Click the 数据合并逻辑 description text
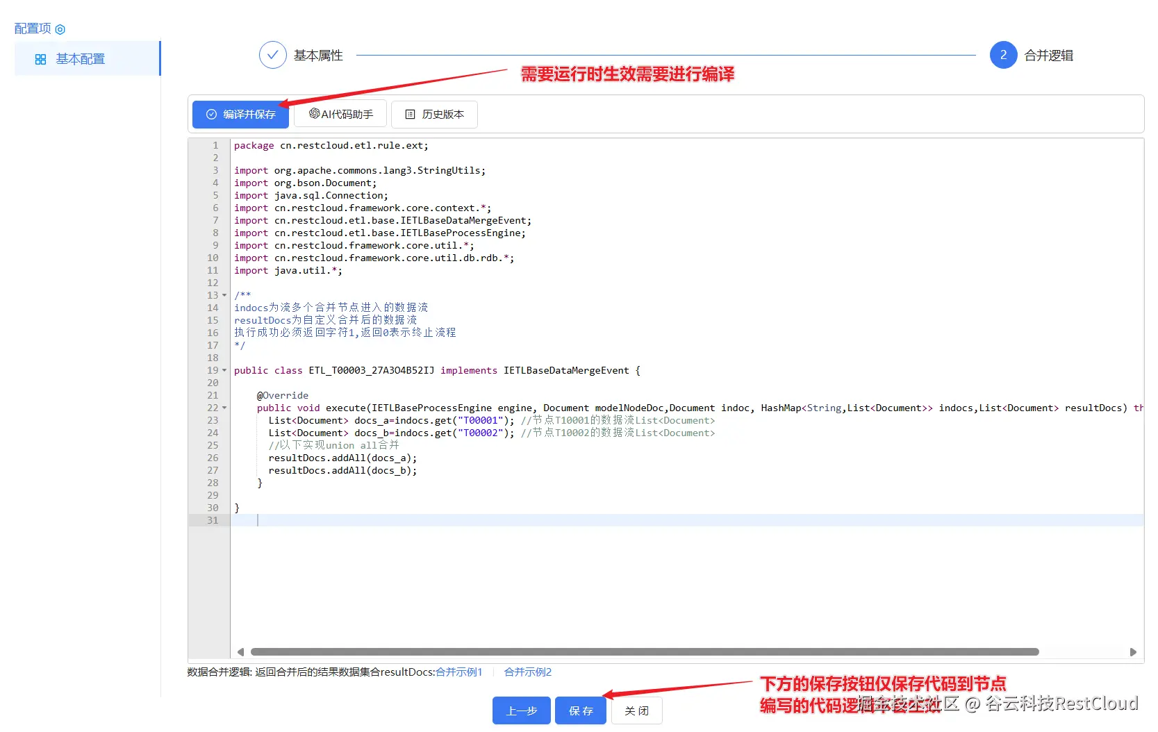This screenshot has height=732, width=1158. [x=311, y=672]
